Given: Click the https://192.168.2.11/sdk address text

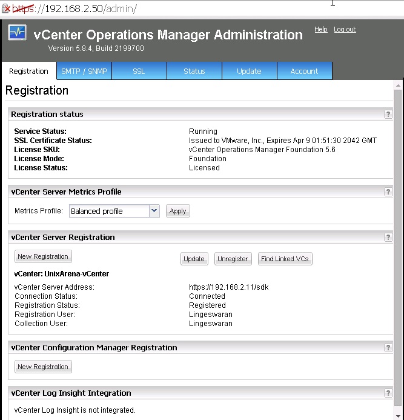Looking at the screenshot, I should [228, 287].
